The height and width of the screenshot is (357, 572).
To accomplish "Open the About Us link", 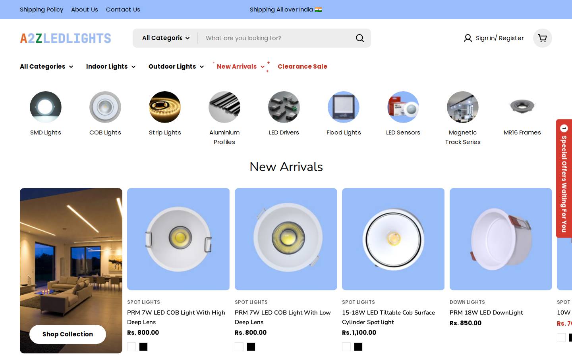I will [85, 10].
